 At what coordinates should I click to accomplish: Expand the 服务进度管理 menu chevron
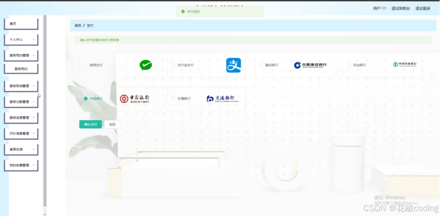tap(33, 118)
